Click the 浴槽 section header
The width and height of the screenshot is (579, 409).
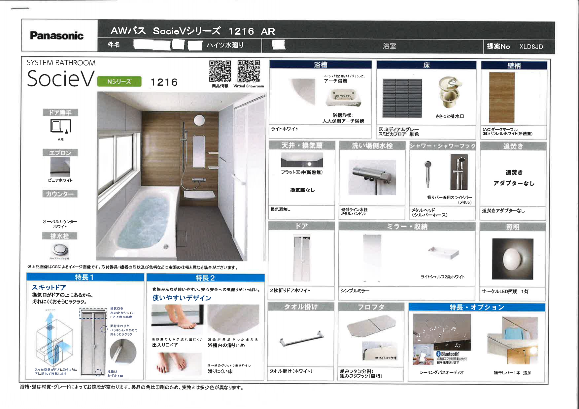[320, 65]
